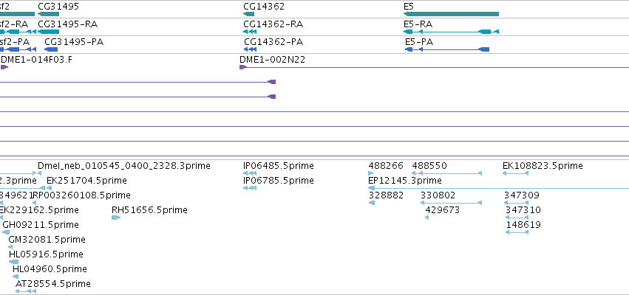Viewport: 629px width, 295px height.
Task: Select the 488550 spliced EST feature
Action: (447, 173)
